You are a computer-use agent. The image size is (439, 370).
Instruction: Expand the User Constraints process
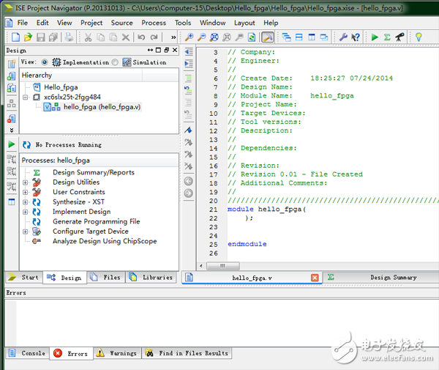click(25, 192)
